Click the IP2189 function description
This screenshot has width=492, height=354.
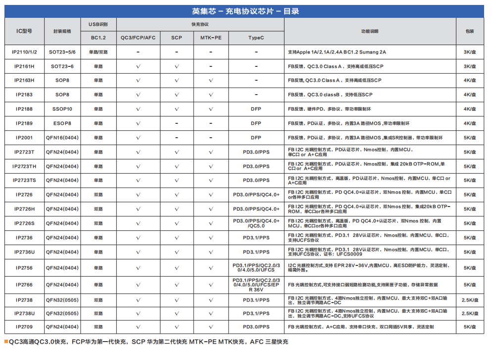pos(348,123)
